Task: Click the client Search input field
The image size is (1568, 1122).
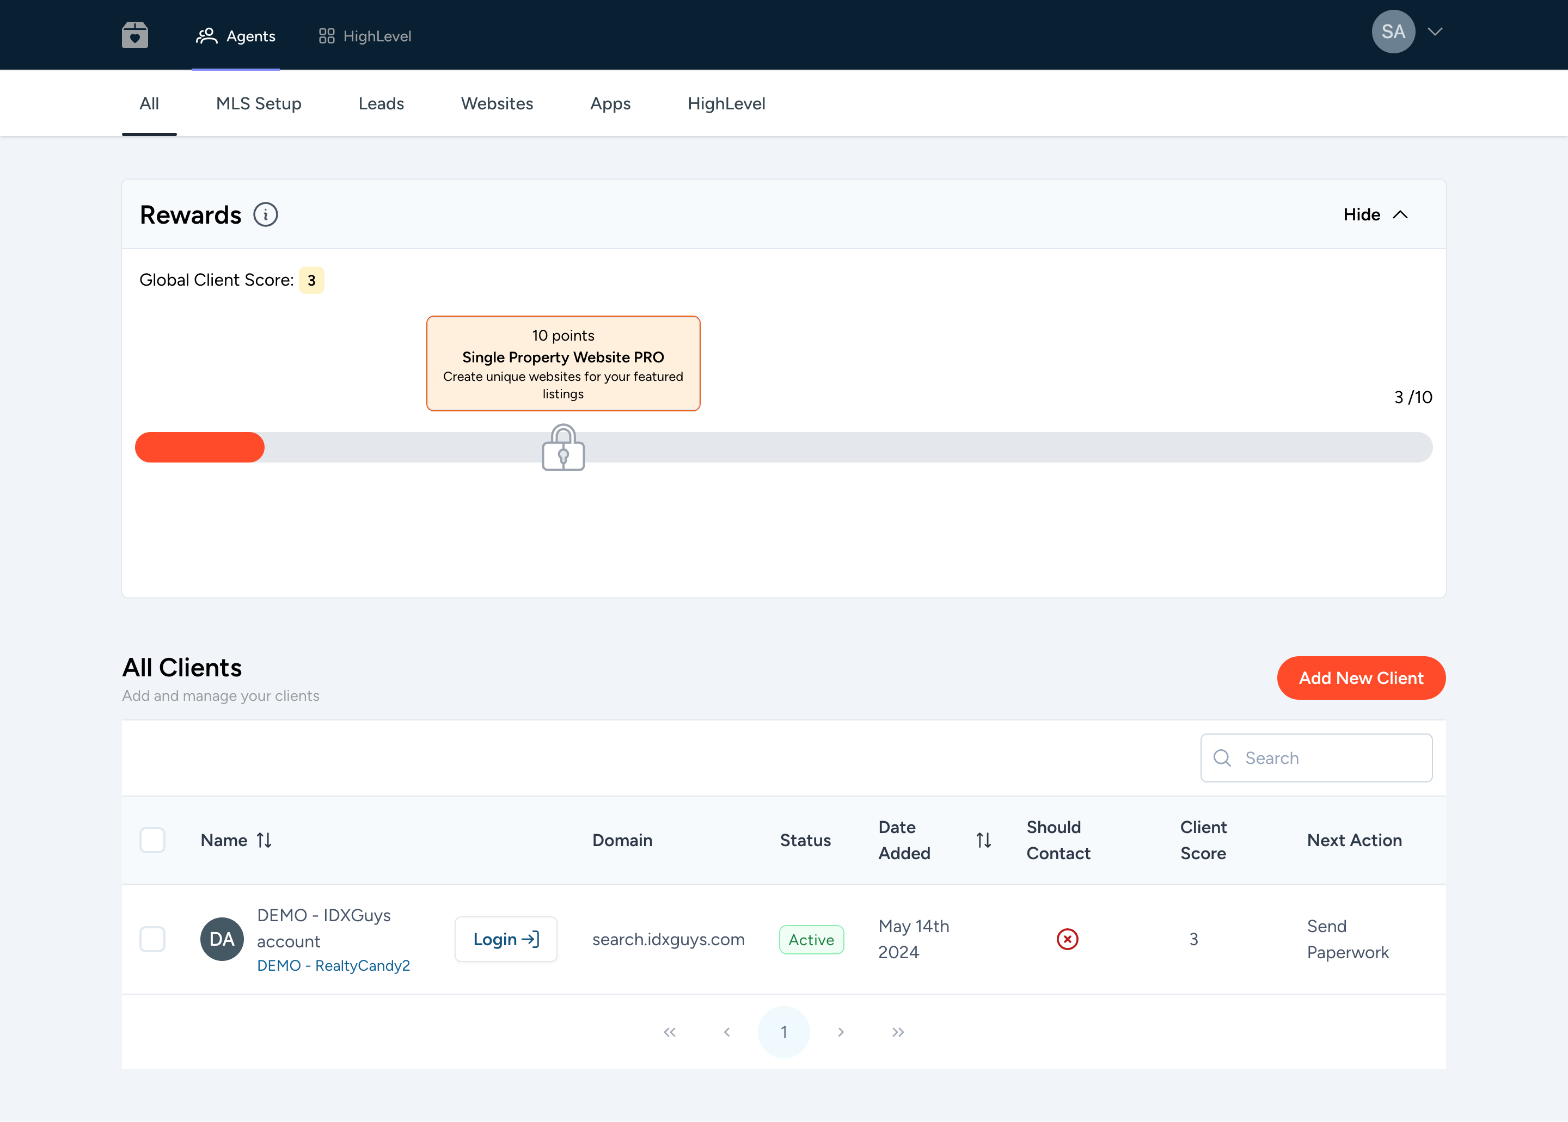Action: (1327, 758)
